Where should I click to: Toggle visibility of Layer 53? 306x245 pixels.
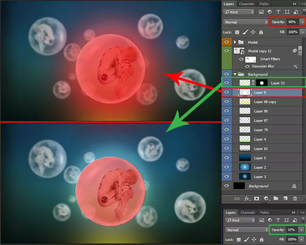(x=226, y=83)
